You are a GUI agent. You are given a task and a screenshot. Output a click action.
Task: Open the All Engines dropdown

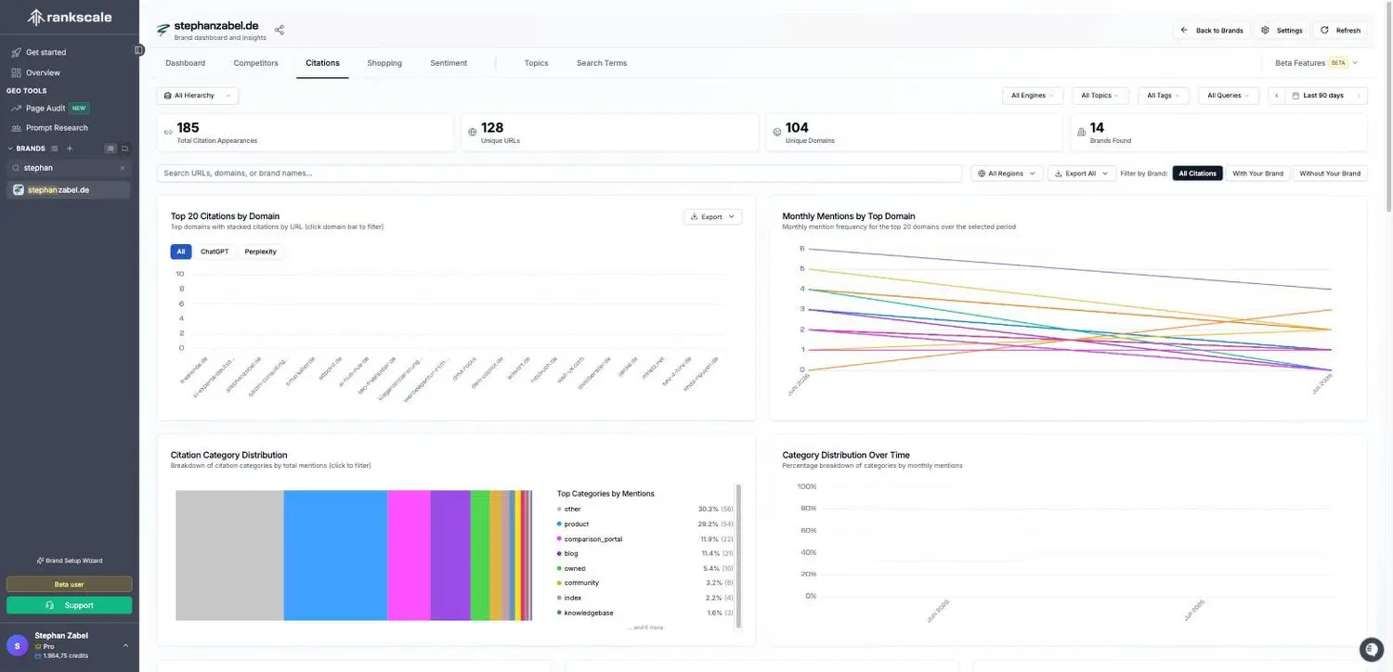pos(1033,96)
